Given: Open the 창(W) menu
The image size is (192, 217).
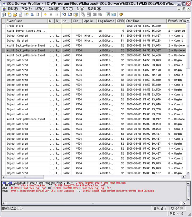Looking at the screenshot, I should click(x=80, y=9).
